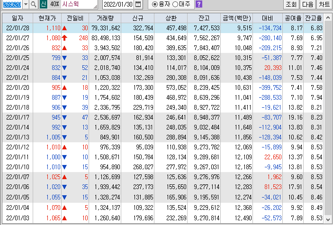Viewport: 333px width, 225px height.
Task: Click volume 83,498,133 cell
Action: pyautogui.click(x=106, y=38)
